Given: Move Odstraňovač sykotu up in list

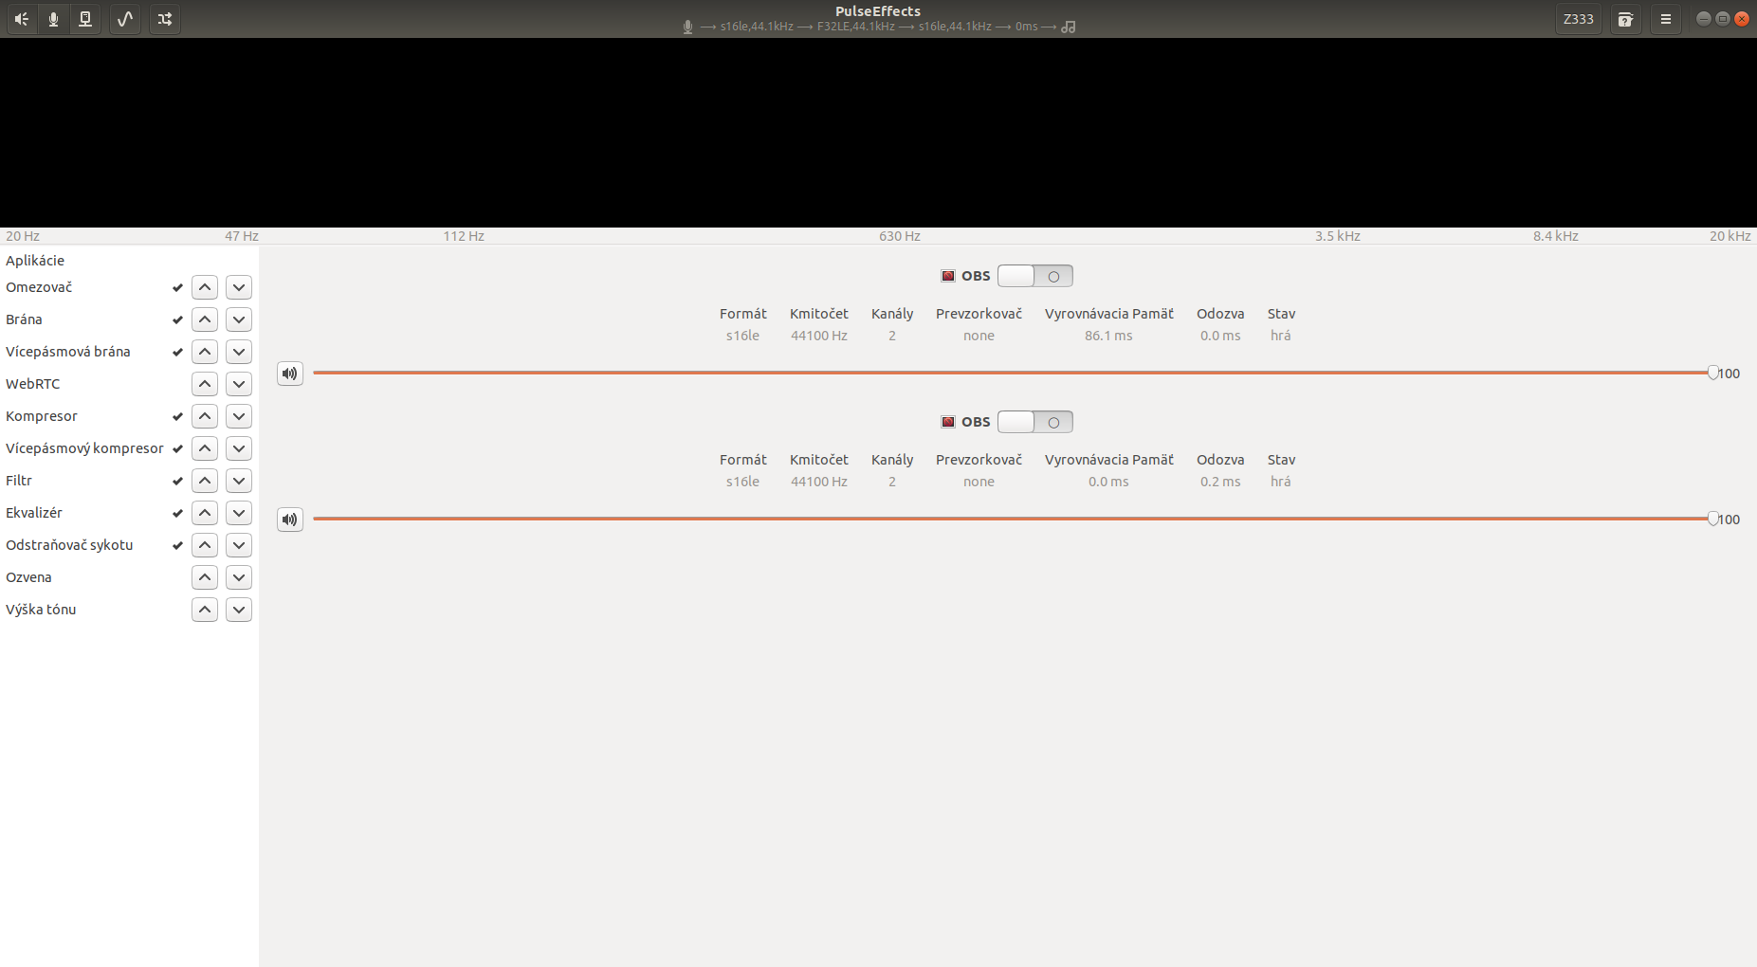Looking at the screenshot, I should [x=205, y=545].
